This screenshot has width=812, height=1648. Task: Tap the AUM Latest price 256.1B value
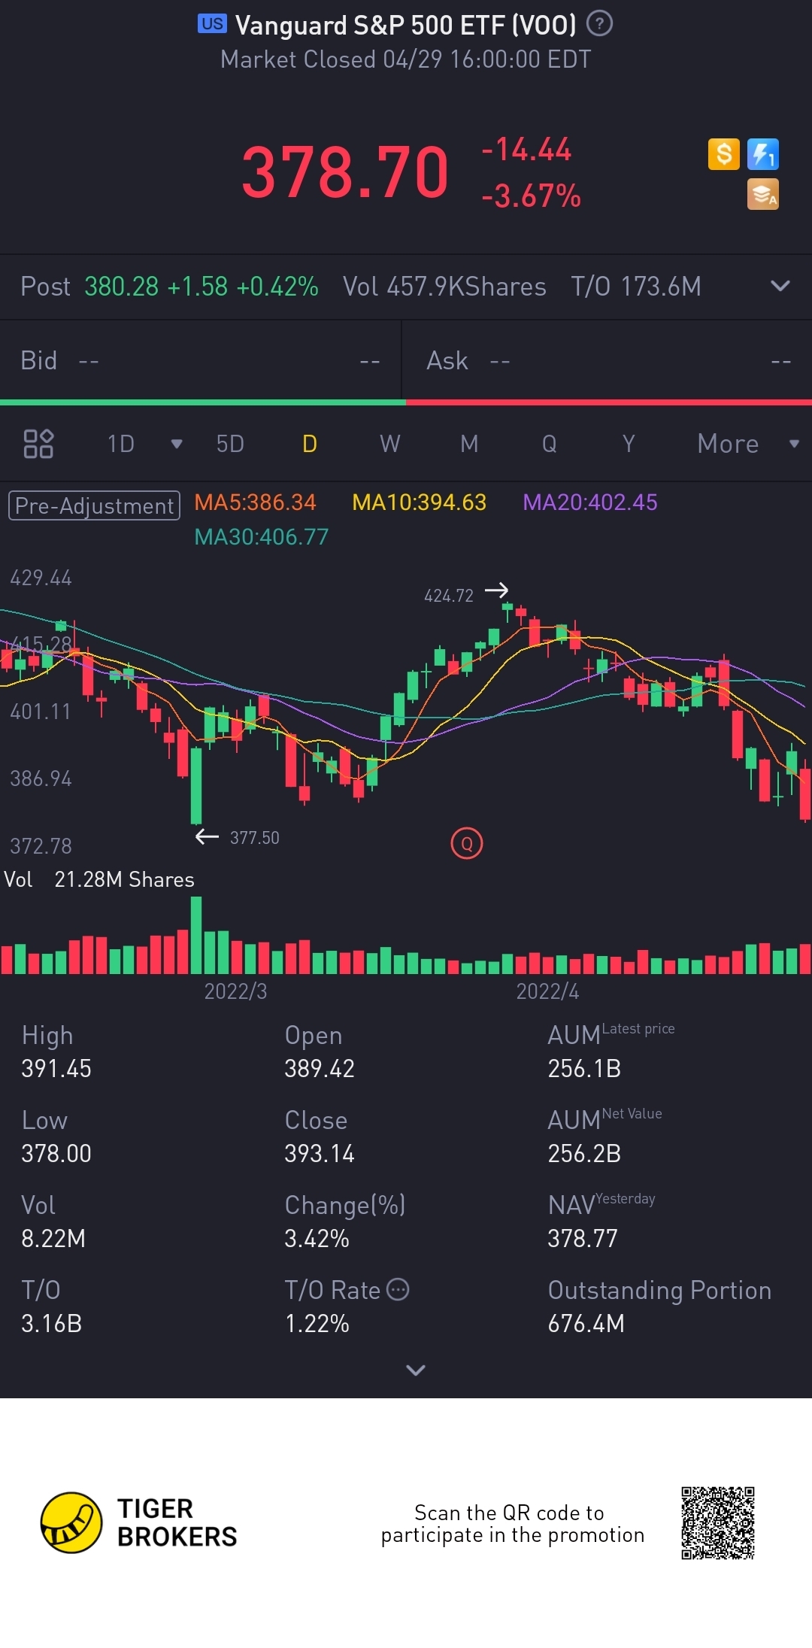[x=584, y=1068]
